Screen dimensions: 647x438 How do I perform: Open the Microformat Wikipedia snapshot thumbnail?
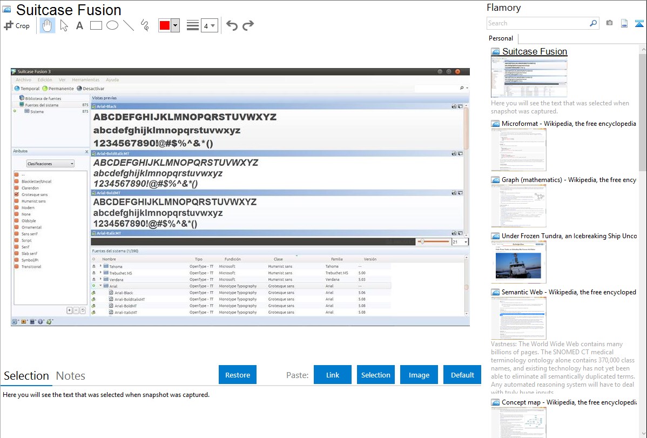point(518,150)
